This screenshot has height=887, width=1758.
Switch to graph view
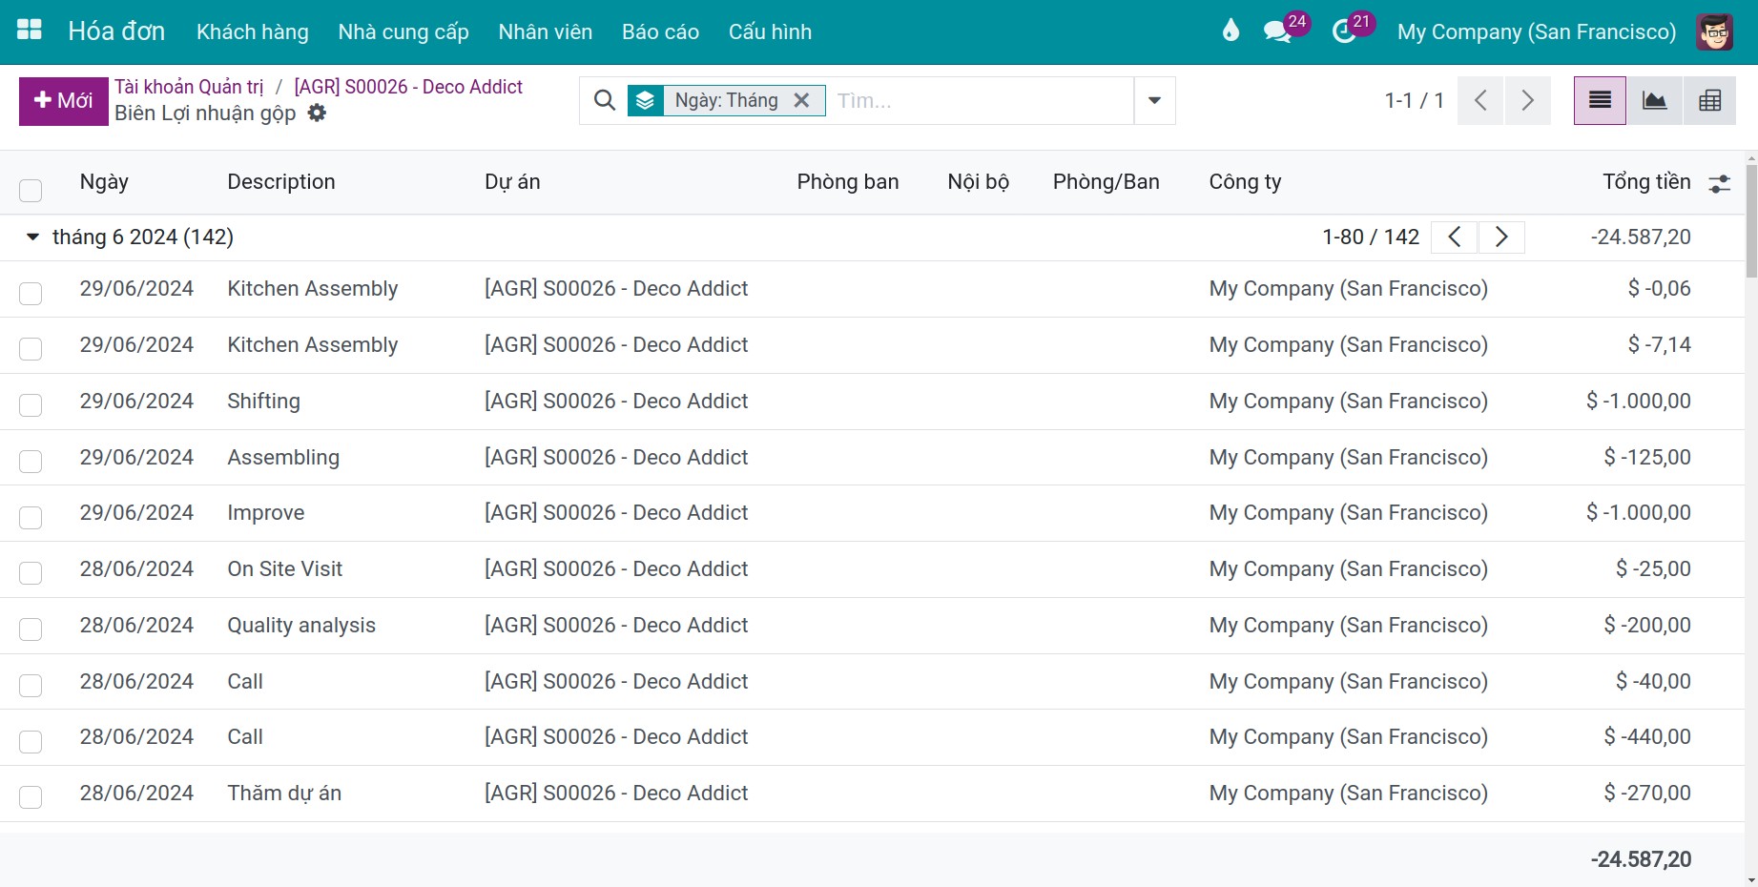coord(1655,100)
